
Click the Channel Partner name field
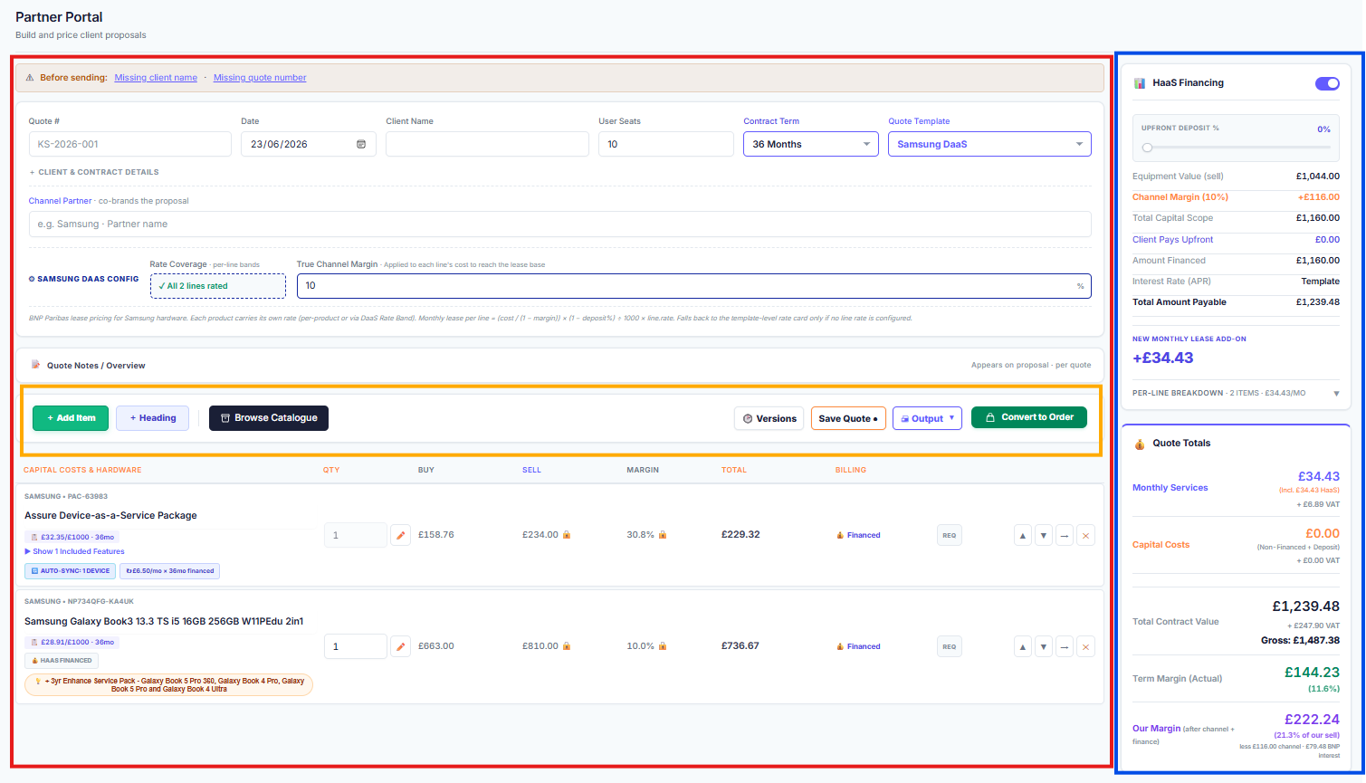point(559,224)
